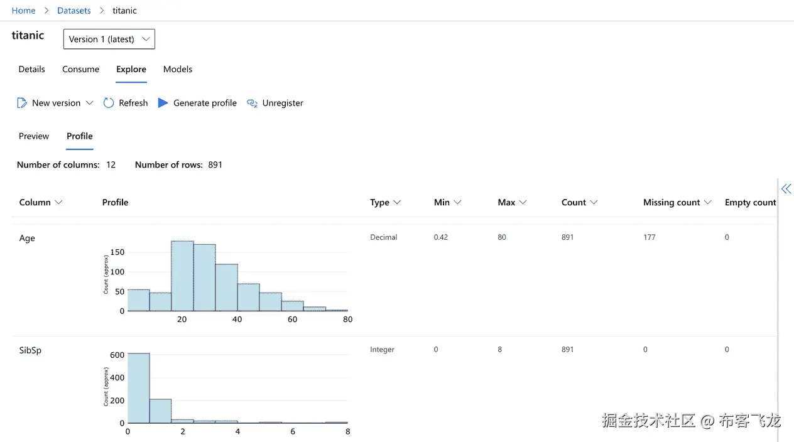Open the Version 1 (latest) dropdown
The height and width of the screenshot is (442, 794).
click(x=109, y=39)
